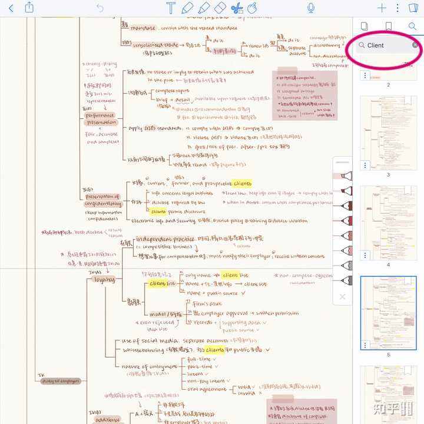Select the Highlighter tool

(x=204, y=8)
